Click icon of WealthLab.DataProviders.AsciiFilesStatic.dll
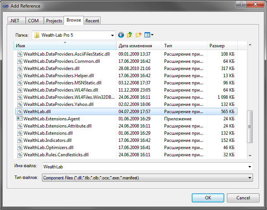The width and height of the screenshot is (267, 210). (x=20, y=54)
